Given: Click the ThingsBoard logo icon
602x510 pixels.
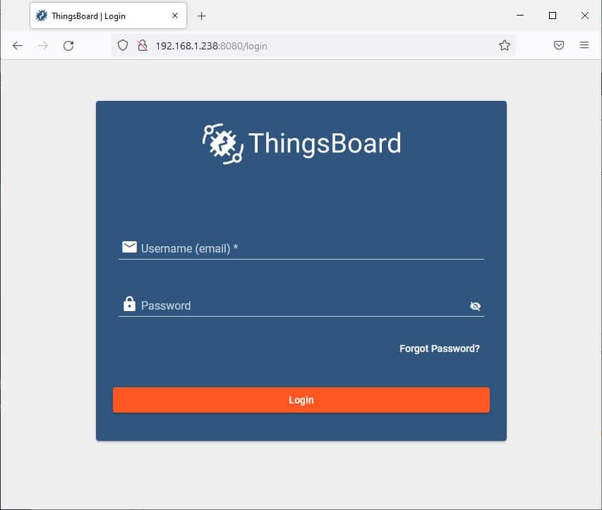Looking at the screenshot, I should point(222,142).
